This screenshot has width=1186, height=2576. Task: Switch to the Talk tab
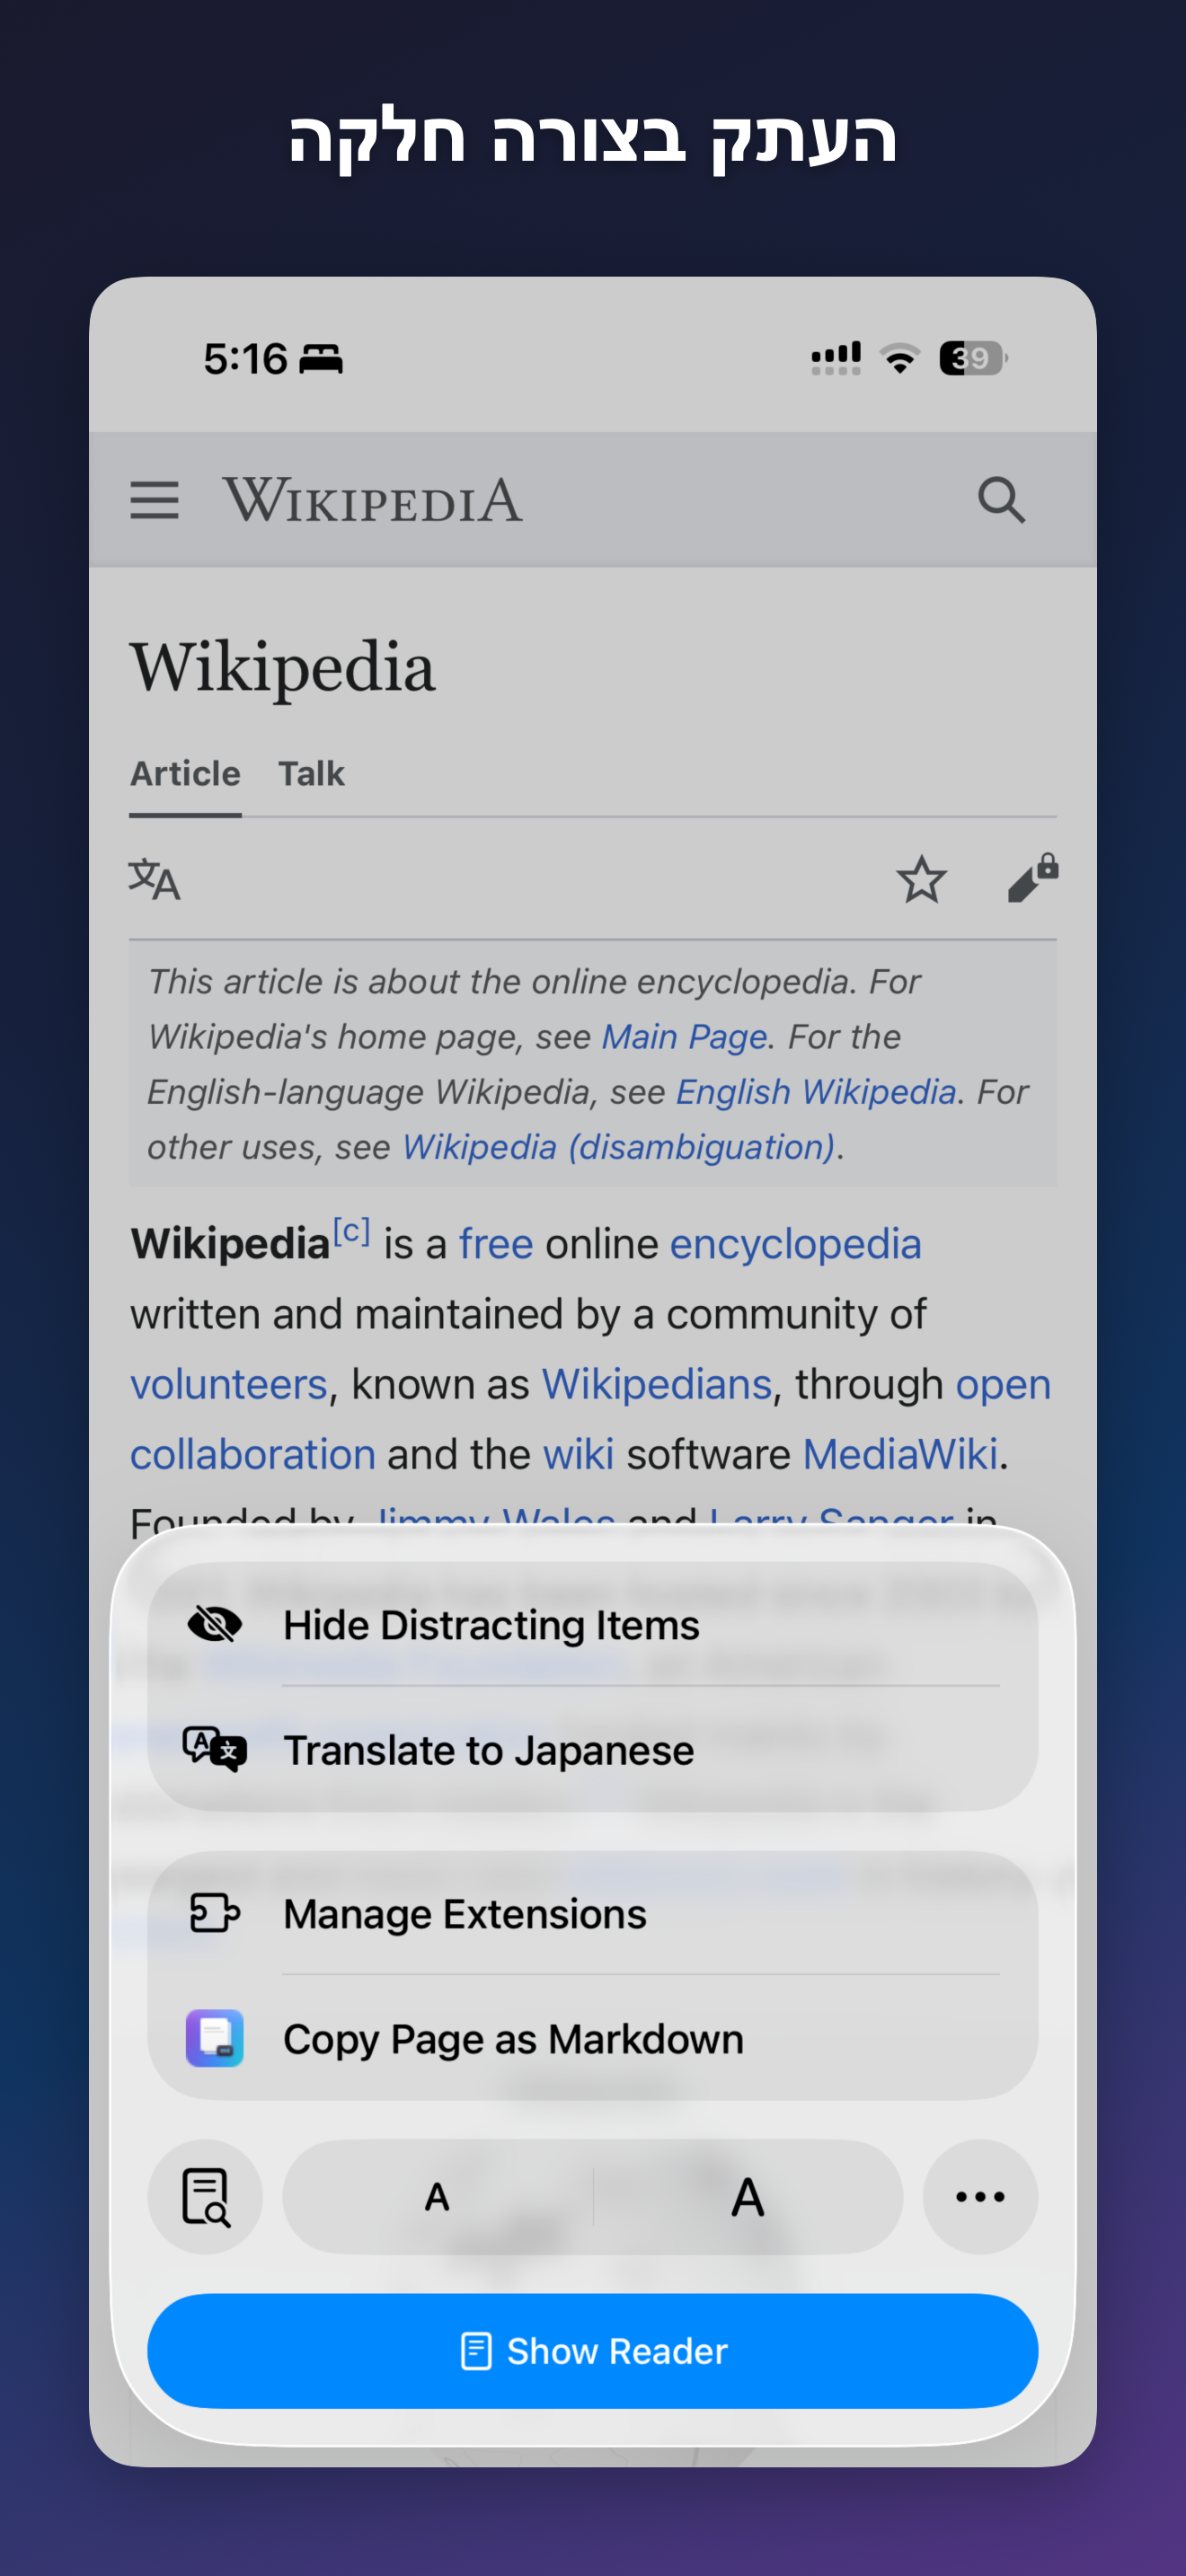point(311,774)
